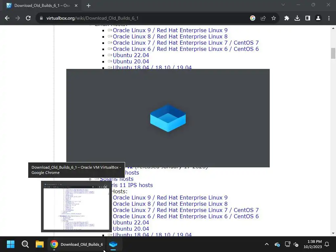336x252 pixels.
Task: Open top Oracle Linux 8 / RHEL 8 link
Action: (170, 36)
